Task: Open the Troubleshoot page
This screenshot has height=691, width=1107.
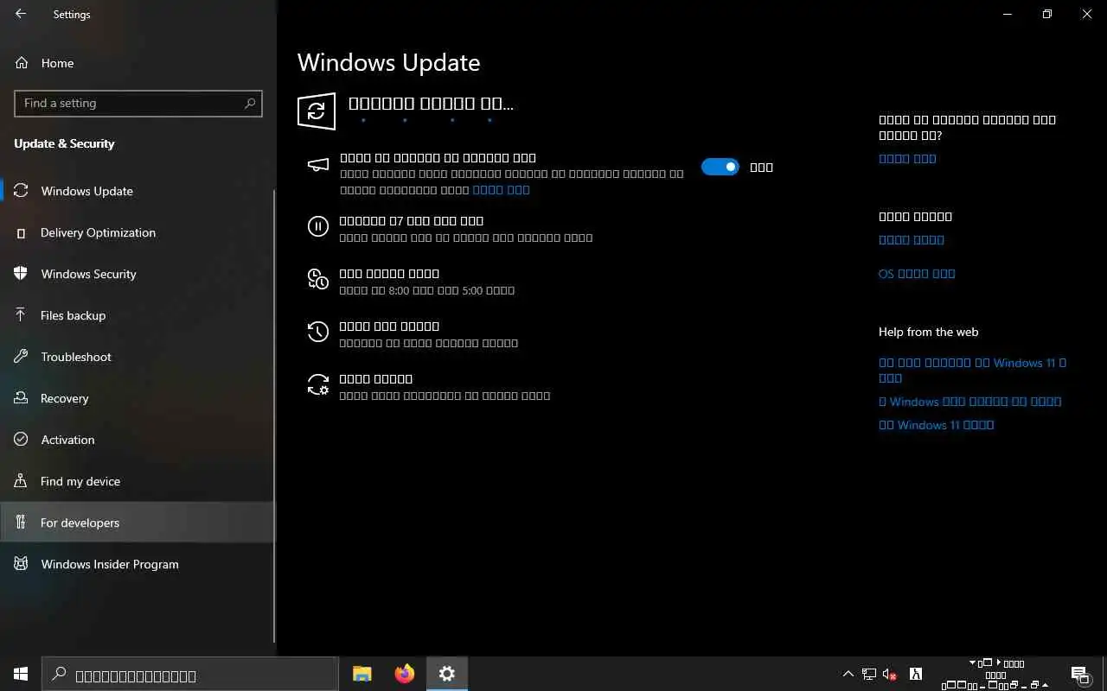Action: tap(138, 357)
